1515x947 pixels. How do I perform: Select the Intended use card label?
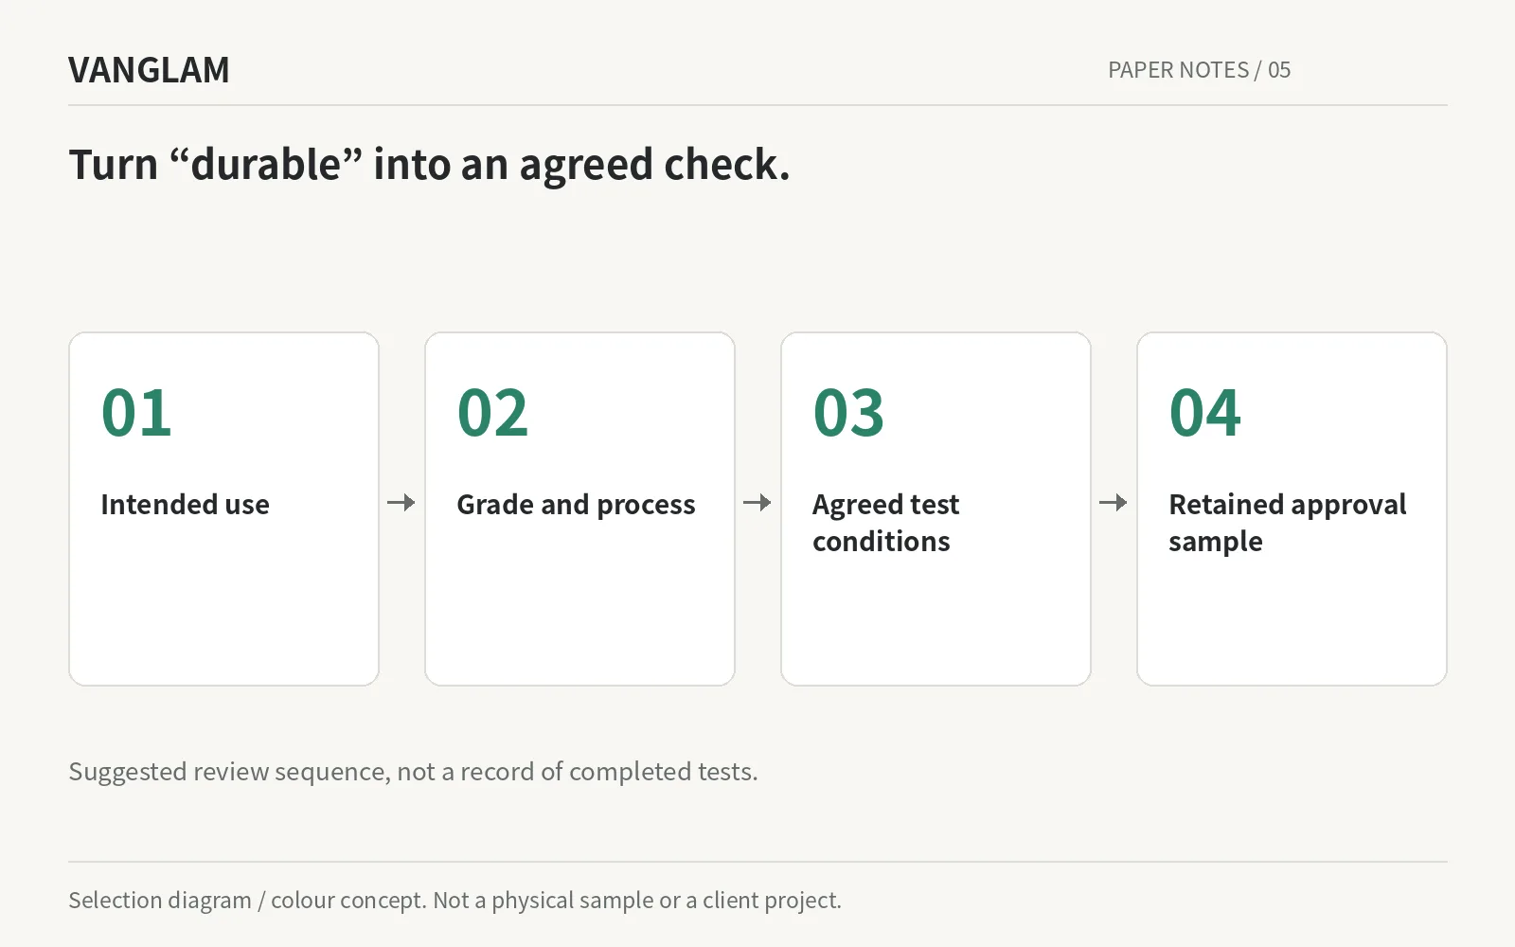(185, 505)
